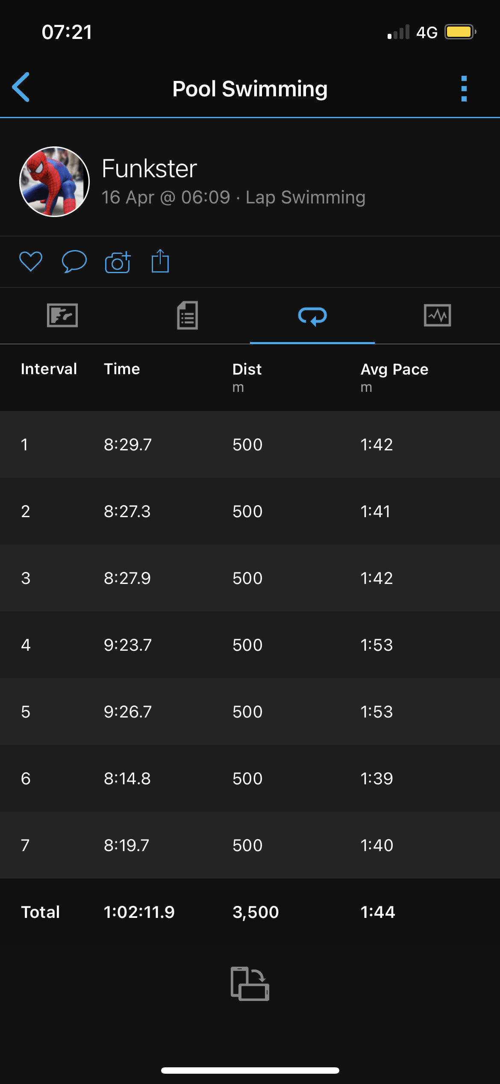Open the three-dot more options menu
Viewport: 500px width, 1084px height.
(x=464, y=89)
